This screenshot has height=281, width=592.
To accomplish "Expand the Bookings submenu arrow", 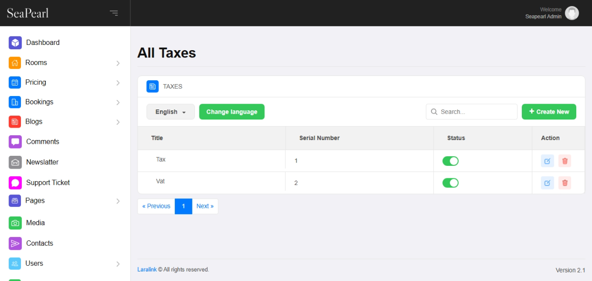I will click(118, 102).
